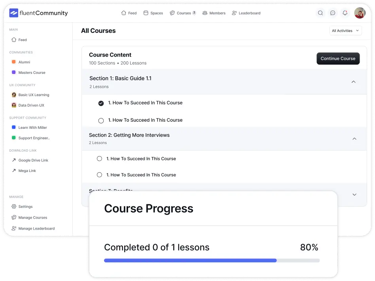The height and width of the screenshot is (281, 375).
Task: Mark the second lesson of Section 1 complete
Action: pos(101,120)
